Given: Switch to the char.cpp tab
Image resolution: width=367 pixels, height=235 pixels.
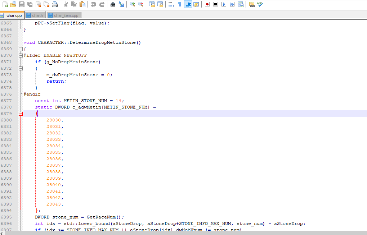Looking at the screenshot, I should click(x=12, y=15).
